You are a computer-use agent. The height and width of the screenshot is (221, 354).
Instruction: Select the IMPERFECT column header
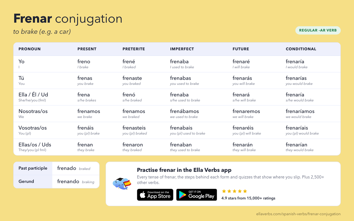pos(182,49)
